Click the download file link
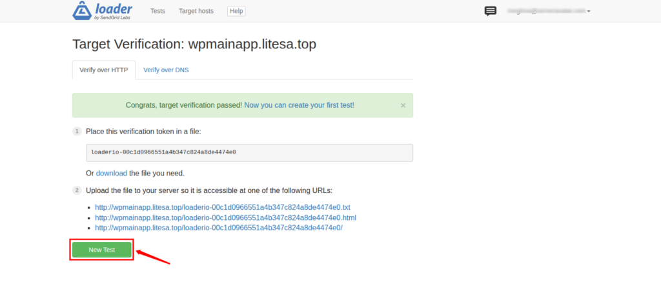661x302 pixels. tap(112, 173)
